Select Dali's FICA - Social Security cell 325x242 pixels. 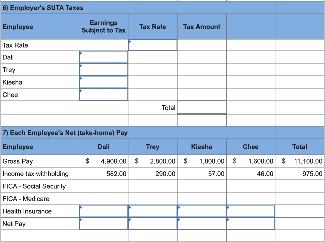[104, 186]
